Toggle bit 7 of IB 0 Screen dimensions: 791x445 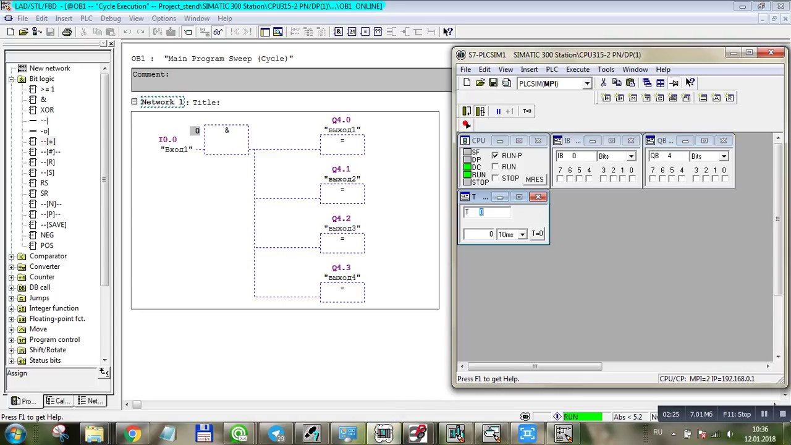pos(560,179)
